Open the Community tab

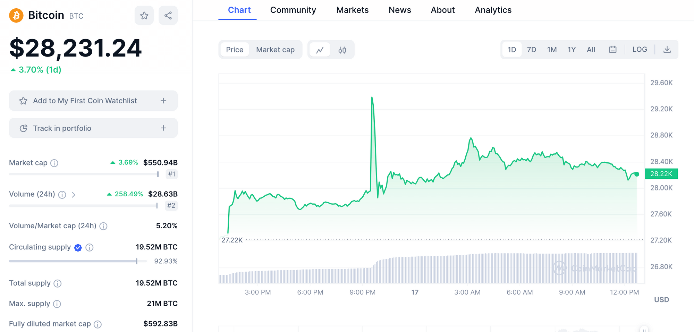pyautogui.click(x=293, y=10)
